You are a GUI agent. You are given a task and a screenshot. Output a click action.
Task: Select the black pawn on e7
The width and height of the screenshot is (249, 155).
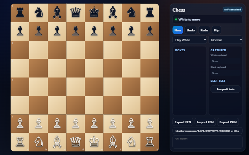(94, 31)
